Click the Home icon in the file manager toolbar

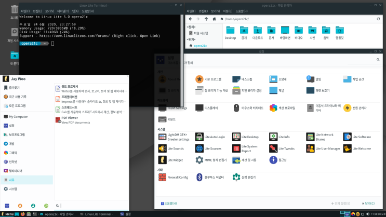[x=214, y=19]
